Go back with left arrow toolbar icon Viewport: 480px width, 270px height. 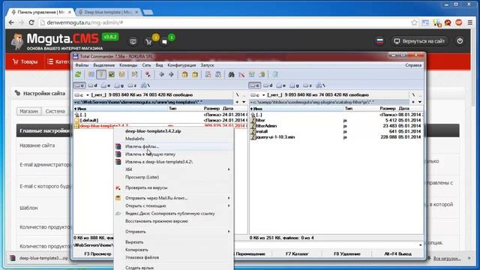point(161,74)
